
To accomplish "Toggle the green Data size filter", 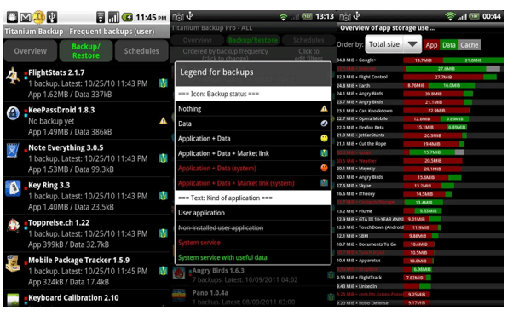I will pyautogui.click(x=448, y=45).
